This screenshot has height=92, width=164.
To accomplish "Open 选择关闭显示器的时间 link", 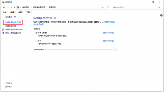I will (14, 29).
